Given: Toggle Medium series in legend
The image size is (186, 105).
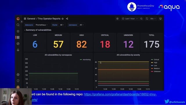Looking at the screenshot, I should click(x=157, y=69).
